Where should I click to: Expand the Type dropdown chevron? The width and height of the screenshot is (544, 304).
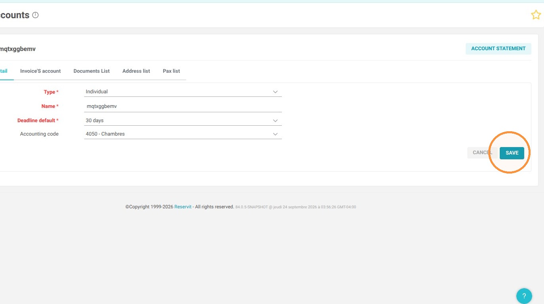click(x=276, y=92)
